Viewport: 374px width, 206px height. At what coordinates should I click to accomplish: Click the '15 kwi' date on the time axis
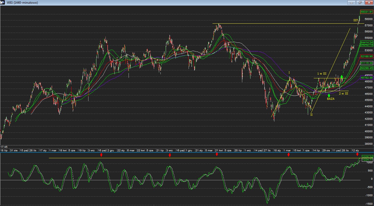point(297,151)
